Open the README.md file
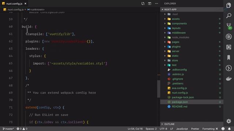The height and width of the screenshot is (131, 234). click(192, 107)
